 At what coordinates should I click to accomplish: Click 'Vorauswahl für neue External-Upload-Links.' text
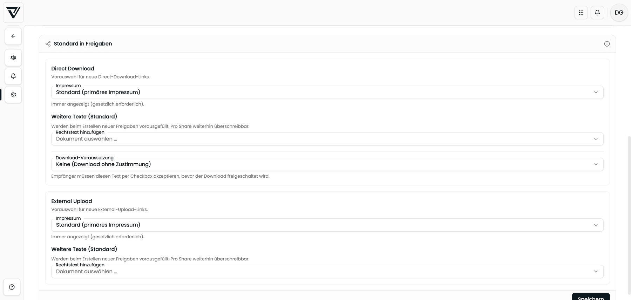[x=100, y=210]
